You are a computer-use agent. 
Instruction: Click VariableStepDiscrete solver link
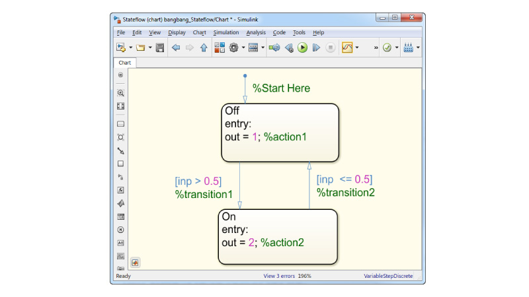pos(387,276)
